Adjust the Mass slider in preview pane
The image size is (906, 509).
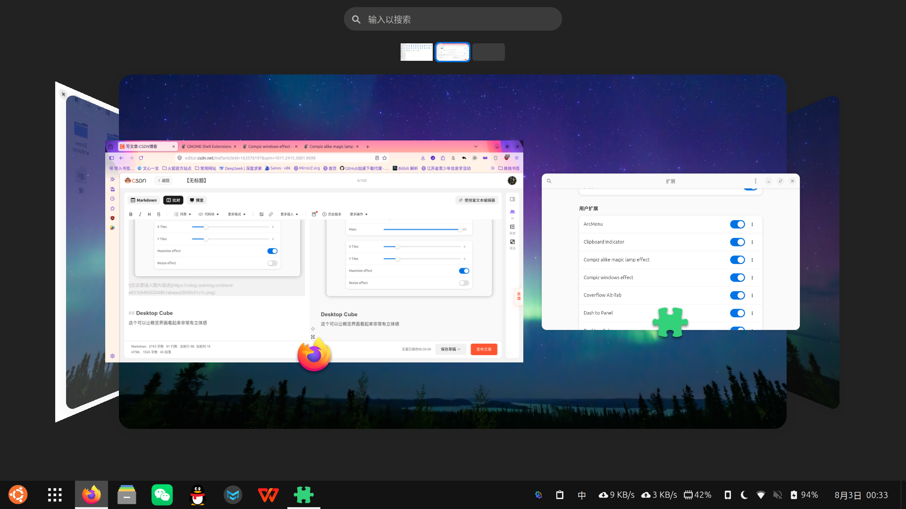click(422, 230)
